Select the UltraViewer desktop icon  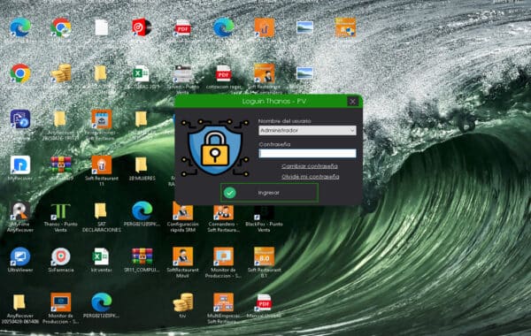[x=20, y=260]
